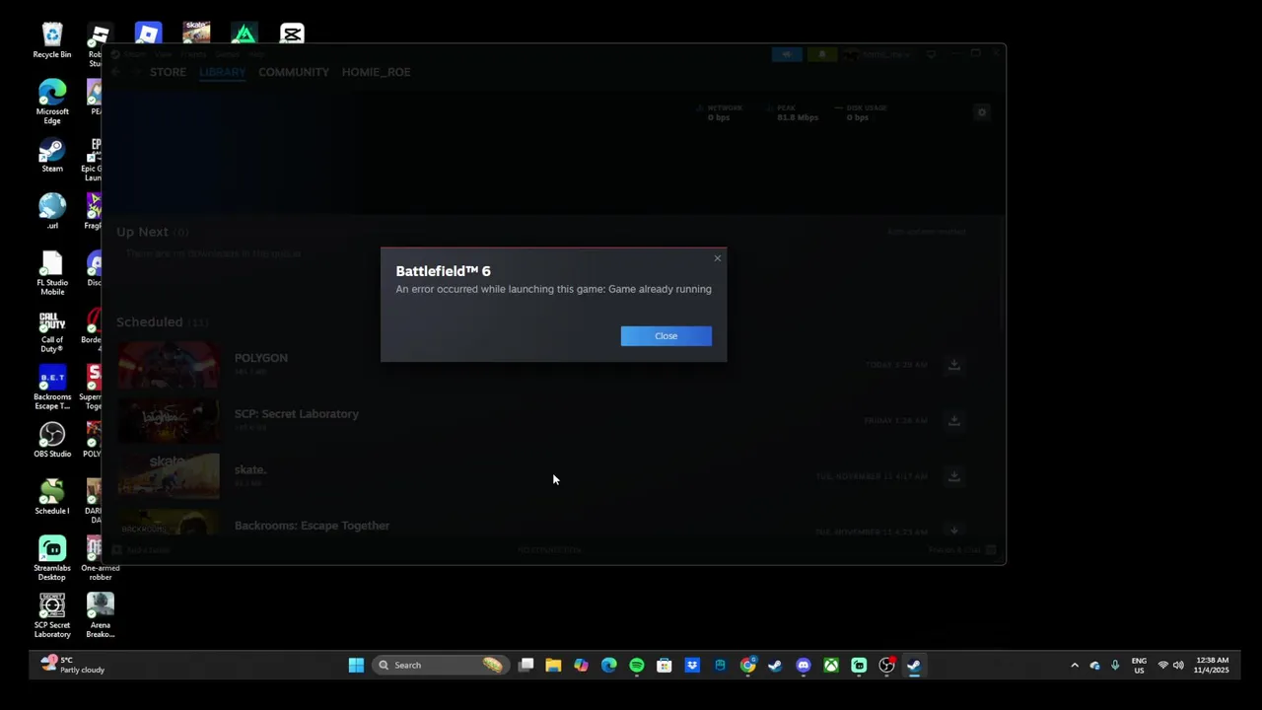1262x710 pixels.
Task: Open Copilot from the taskbar
Action: [581, 666]
